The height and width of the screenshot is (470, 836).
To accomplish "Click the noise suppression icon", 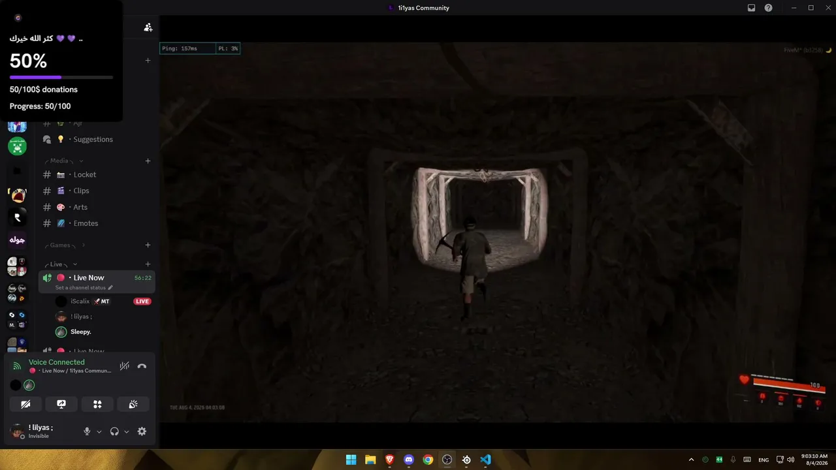I will 124,366.
